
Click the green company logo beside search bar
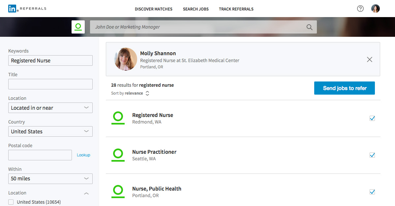pos(78,27)
